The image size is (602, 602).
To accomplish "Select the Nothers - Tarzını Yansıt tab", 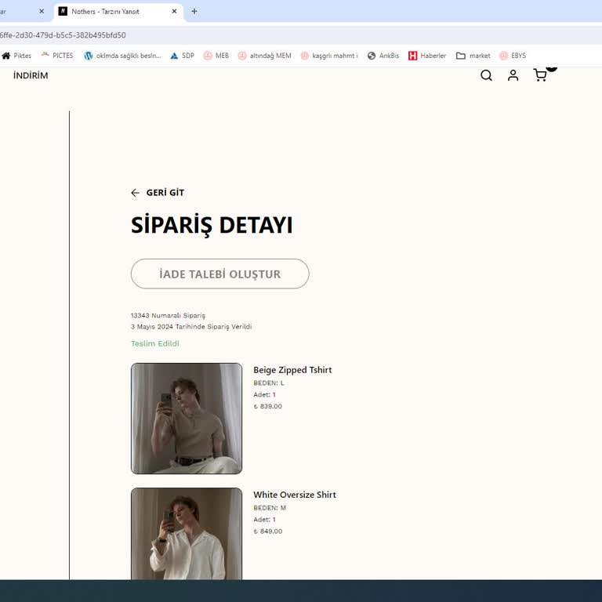I will (118, 12).
